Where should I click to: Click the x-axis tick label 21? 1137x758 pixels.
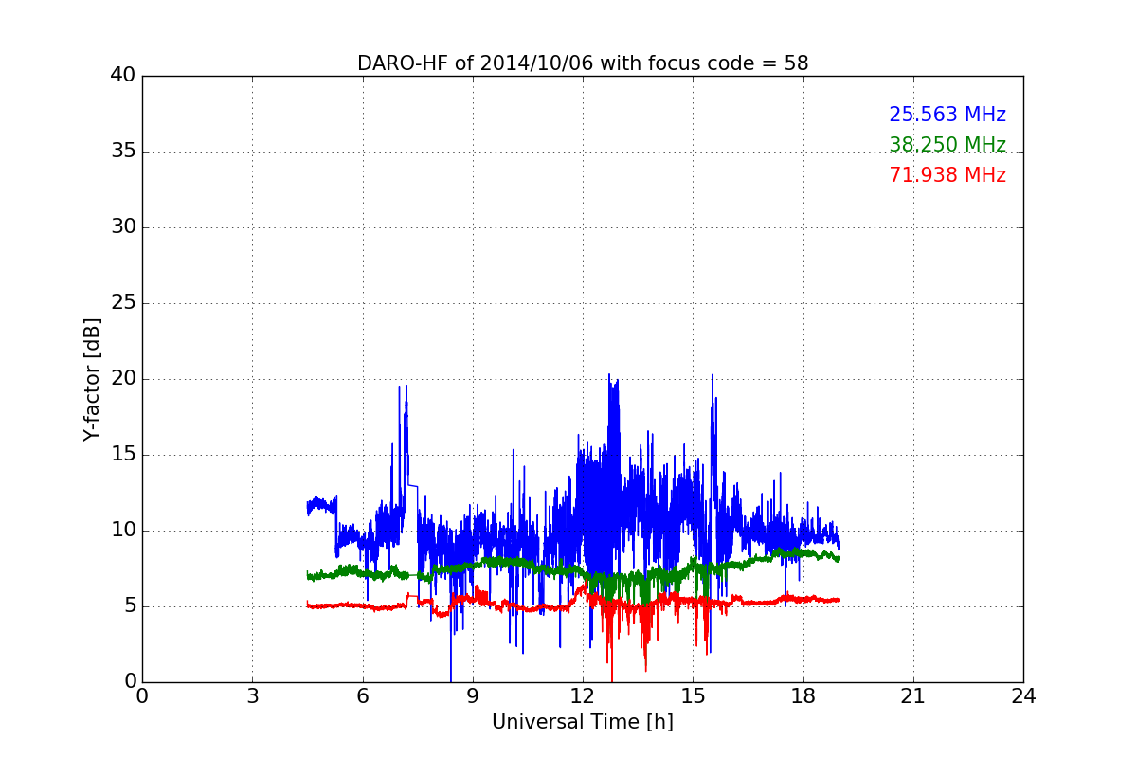pyautogui.click(x=913, y=696)
